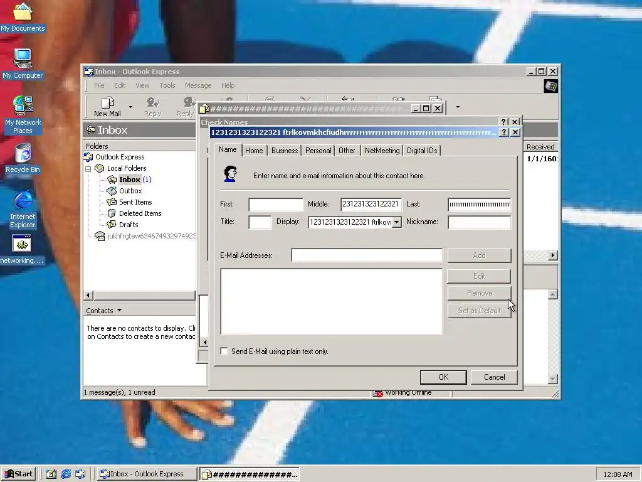The height and width of the screenshot is (482, 642).
Task: Click the Set as Default button
Action: point(479,310)
